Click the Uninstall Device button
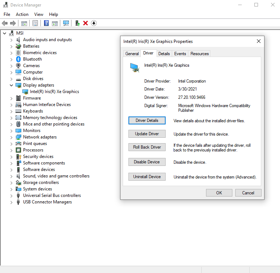Image resolution: width=280 pixels, height=273 pixels. 147,177
